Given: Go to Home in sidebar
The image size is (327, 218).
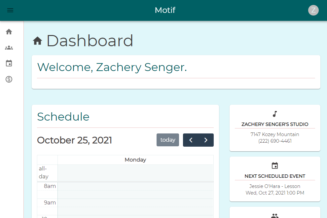Looking at the screenshot, I should [9, 32].
